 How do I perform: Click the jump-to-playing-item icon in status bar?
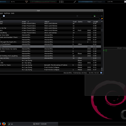pyautogui.click(x=101, y=73)
